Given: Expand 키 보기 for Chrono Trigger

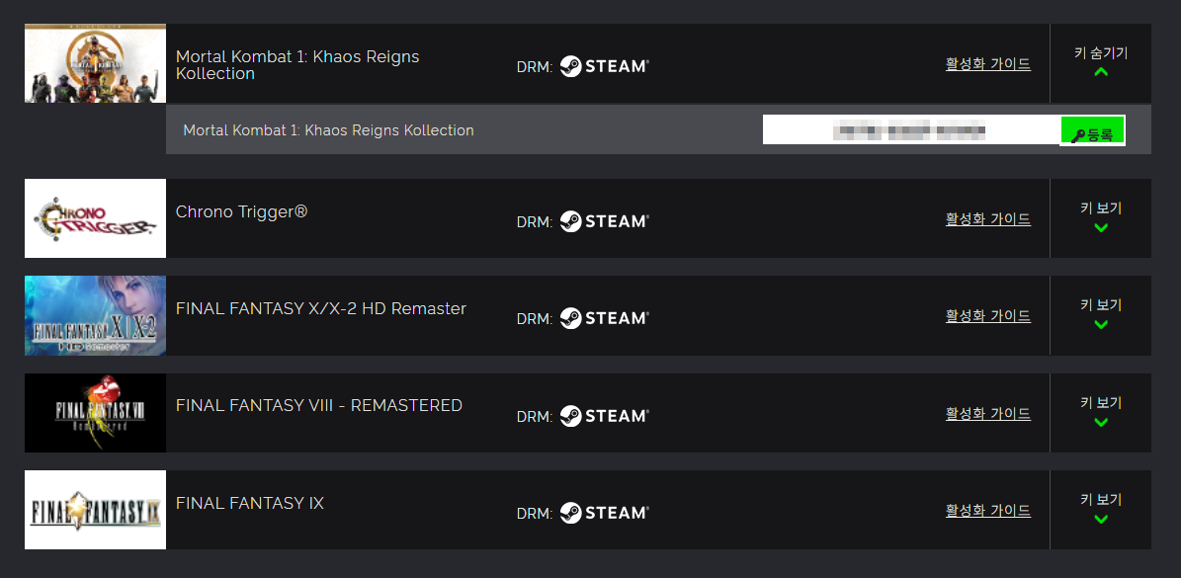Looking at the screenshot, I should coord(1101,217).
